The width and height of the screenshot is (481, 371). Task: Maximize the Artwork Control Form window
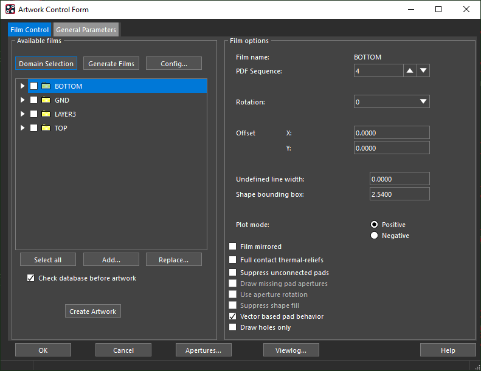pyautogui.click(x=438, y=9)
